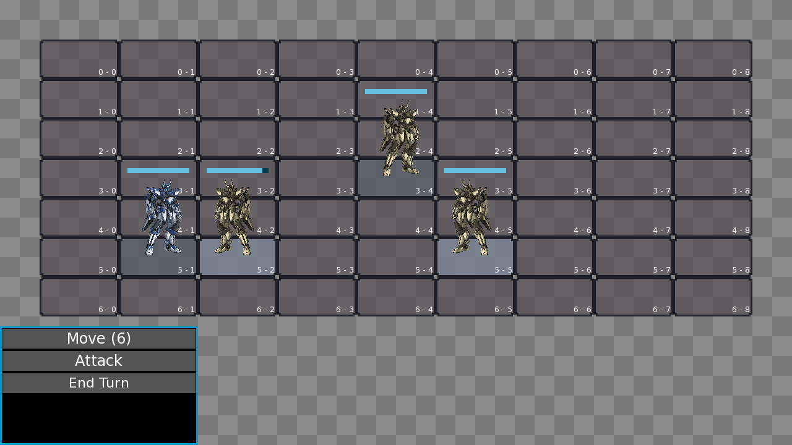Select grid tile 3-6
The width and height of the screenshot is (792, 445).
coord(554,178)
